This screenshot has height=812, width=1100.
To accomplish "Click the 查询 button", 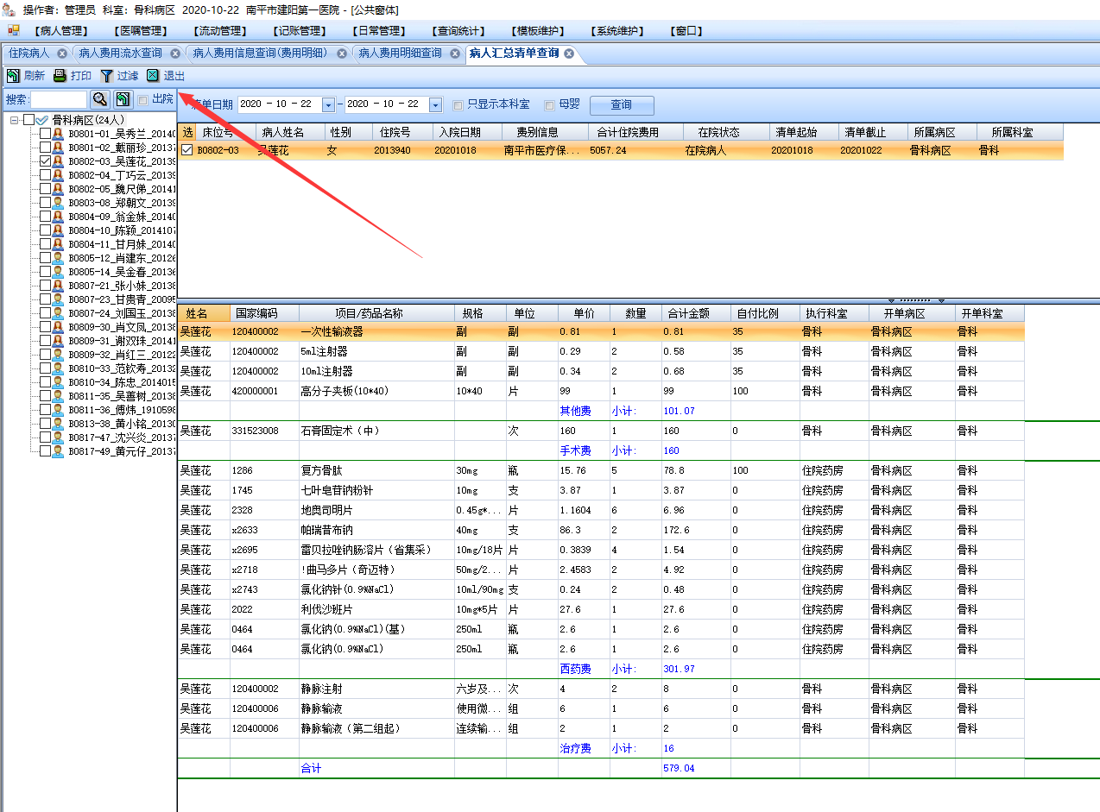I will coord(622,105).
